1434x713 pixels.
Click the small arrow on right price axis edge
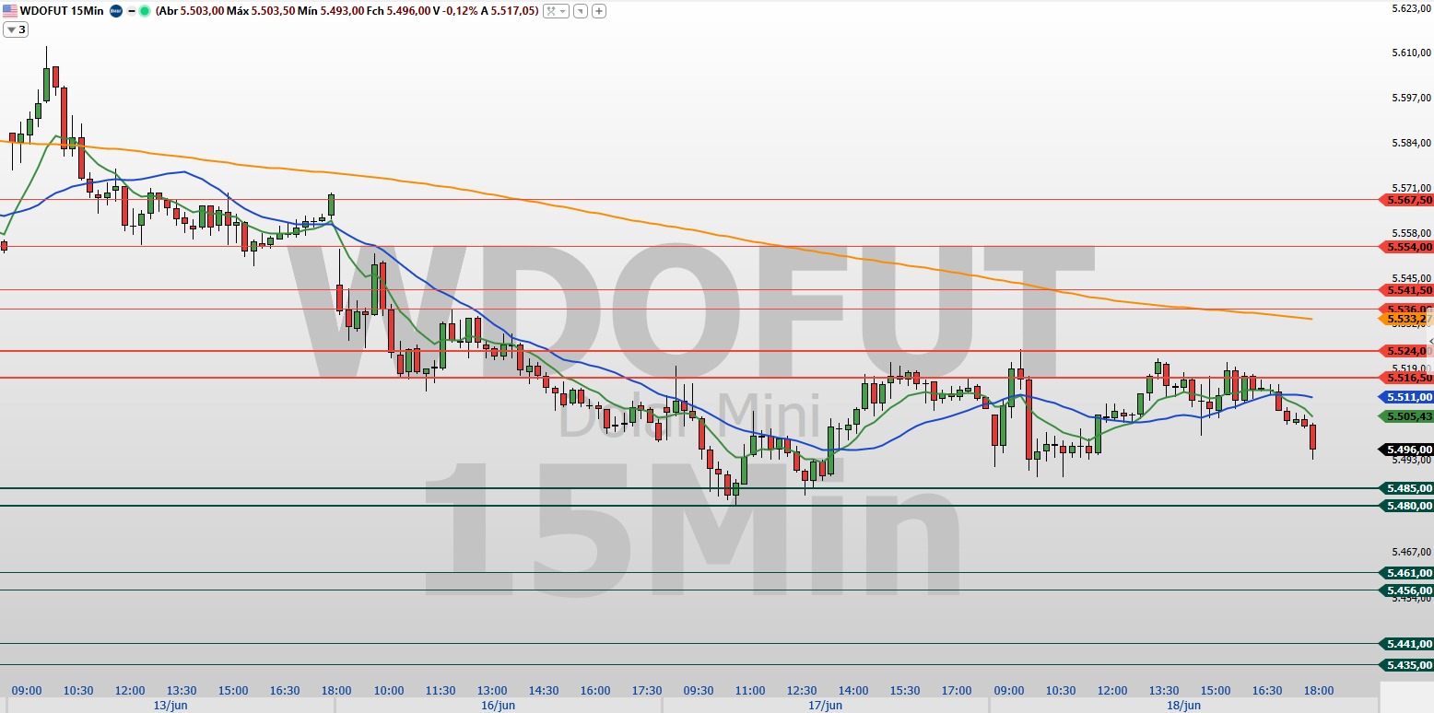1429,342
